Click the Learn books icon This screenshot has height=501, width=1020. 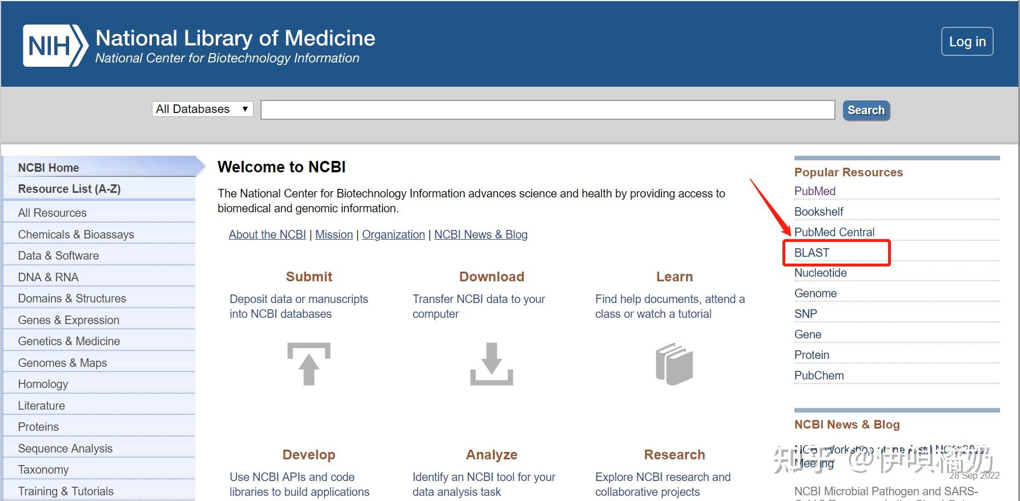(x=674, y=363)
